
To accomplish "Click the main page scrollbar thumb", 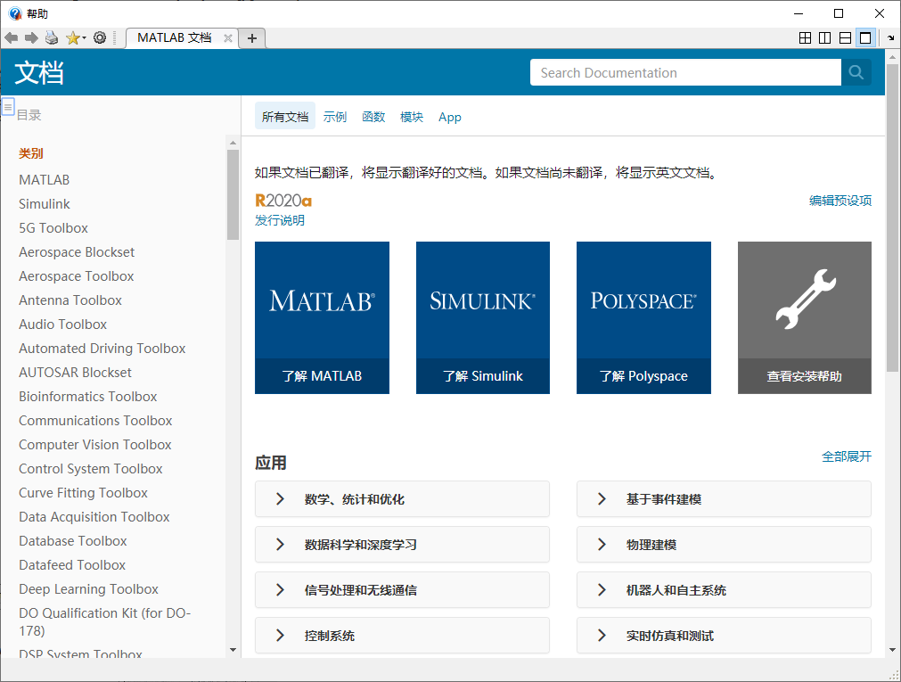I will (892, 218).
